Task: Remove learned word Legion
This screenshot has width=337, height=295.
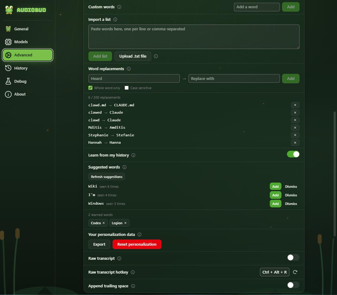Action: click(x=125, y=223)
